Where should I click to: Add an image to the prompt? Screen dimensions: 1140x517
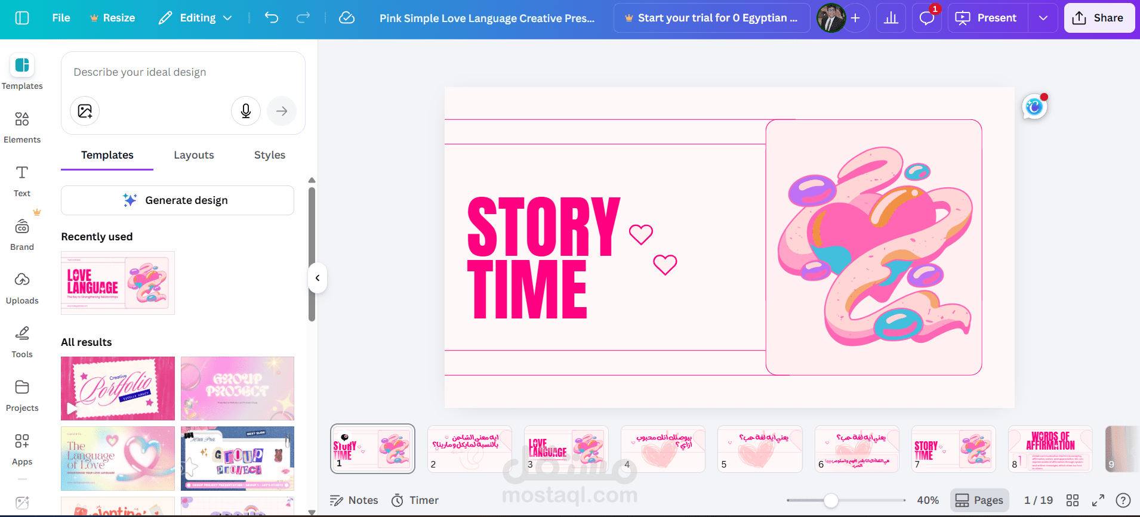coord(85,111)
